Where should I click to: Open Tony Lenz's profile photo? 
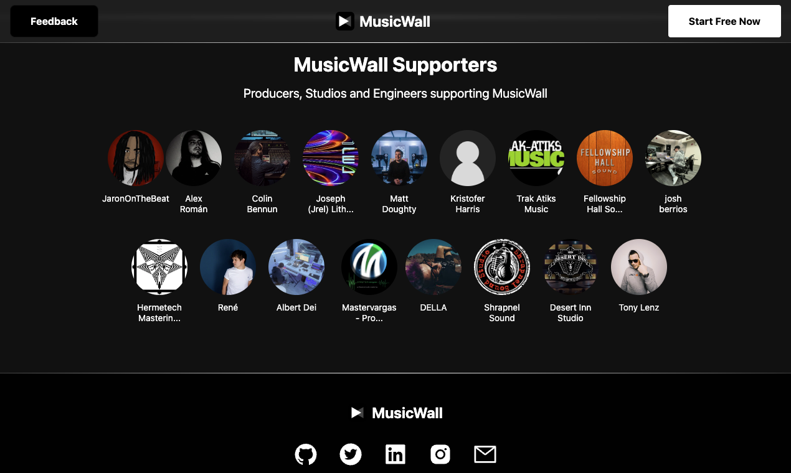[x=639, y=267]
